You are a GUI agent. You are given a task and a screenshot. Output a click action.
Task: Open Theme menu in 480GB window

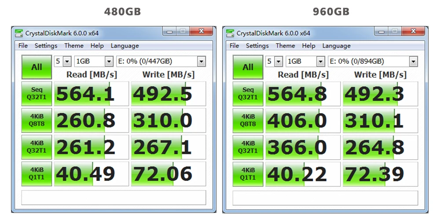click(x=74, y=46)
